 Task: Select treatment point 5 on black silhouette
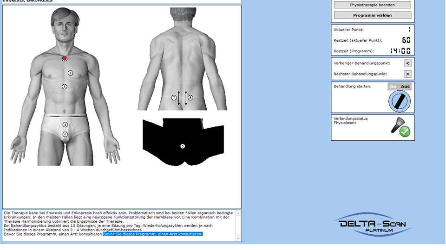click(183, 146)
